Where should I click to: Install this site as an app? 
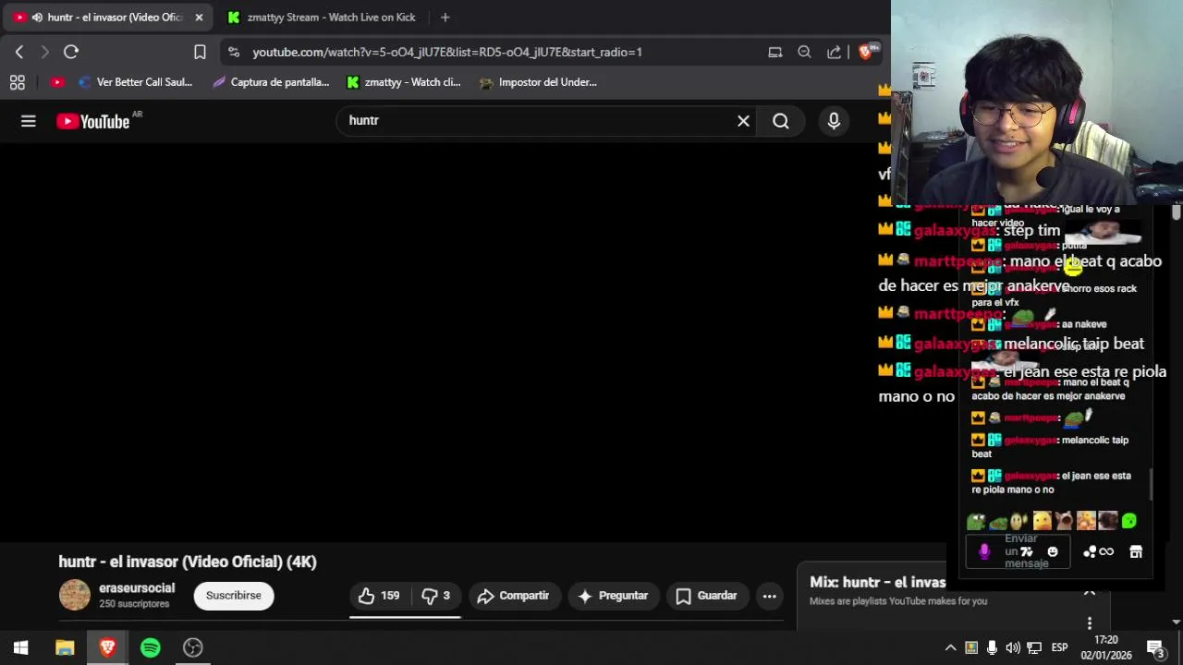[775, 53]
